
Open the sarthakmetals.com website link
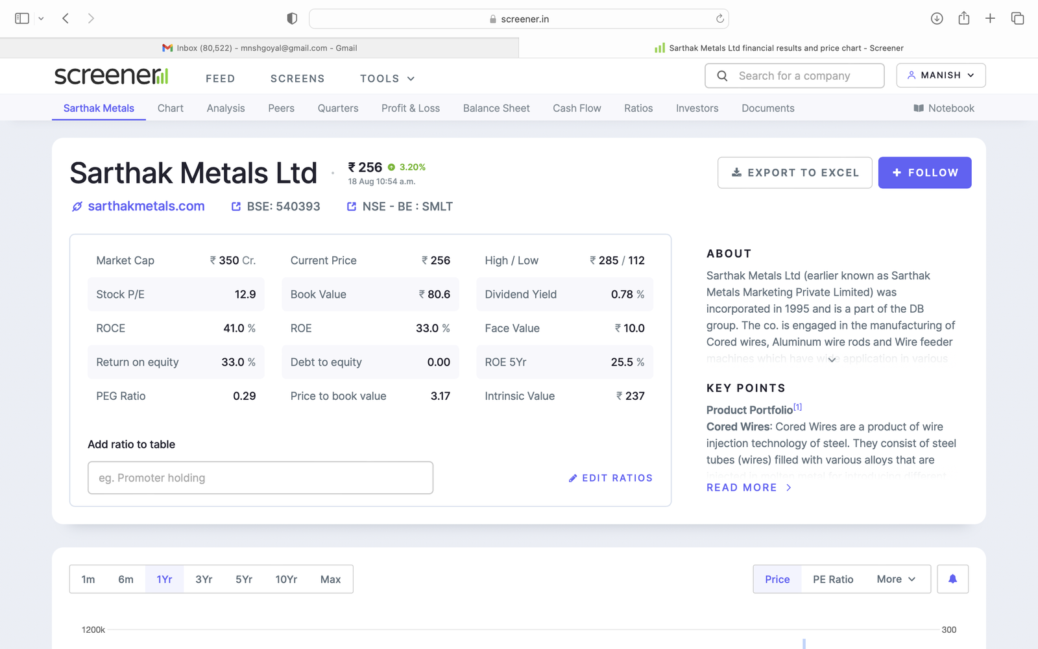(146, 206)
